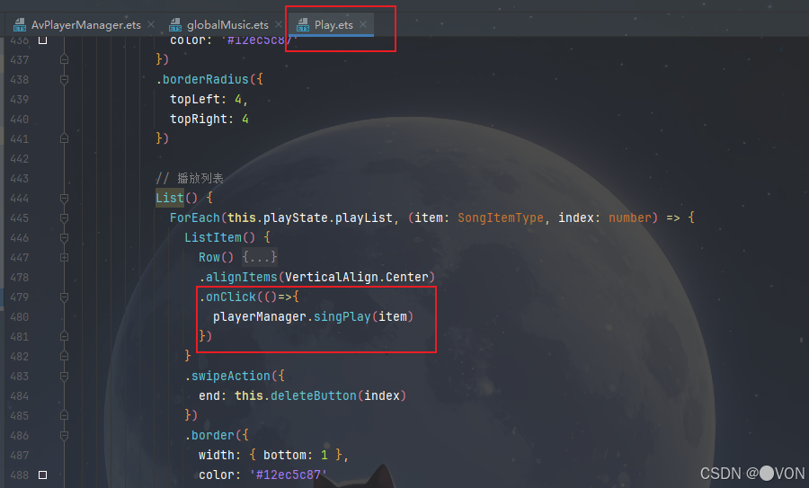Collapse the List block at line 444

(x=64, y=198)
